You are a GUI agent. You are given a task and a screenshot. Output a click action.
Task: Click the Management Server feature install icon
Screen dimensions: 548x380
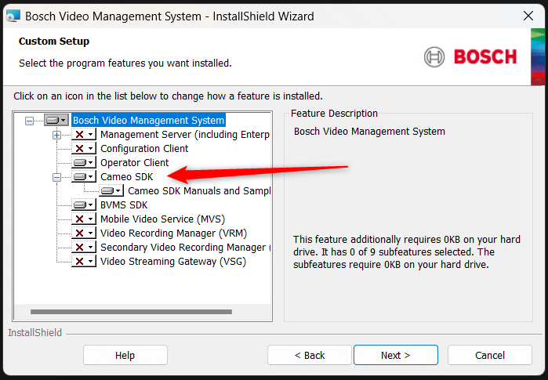pyautogui.click(x=79, y=135)
